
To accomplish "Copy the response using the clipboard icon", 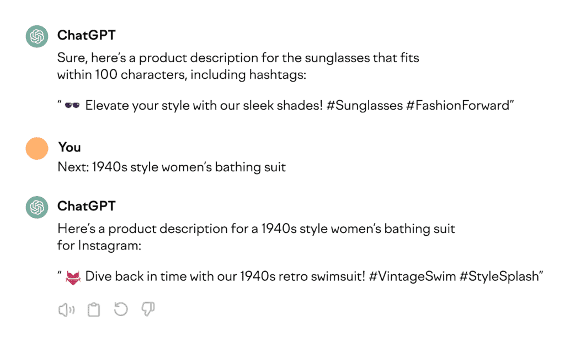I will [x=94, y=310].
